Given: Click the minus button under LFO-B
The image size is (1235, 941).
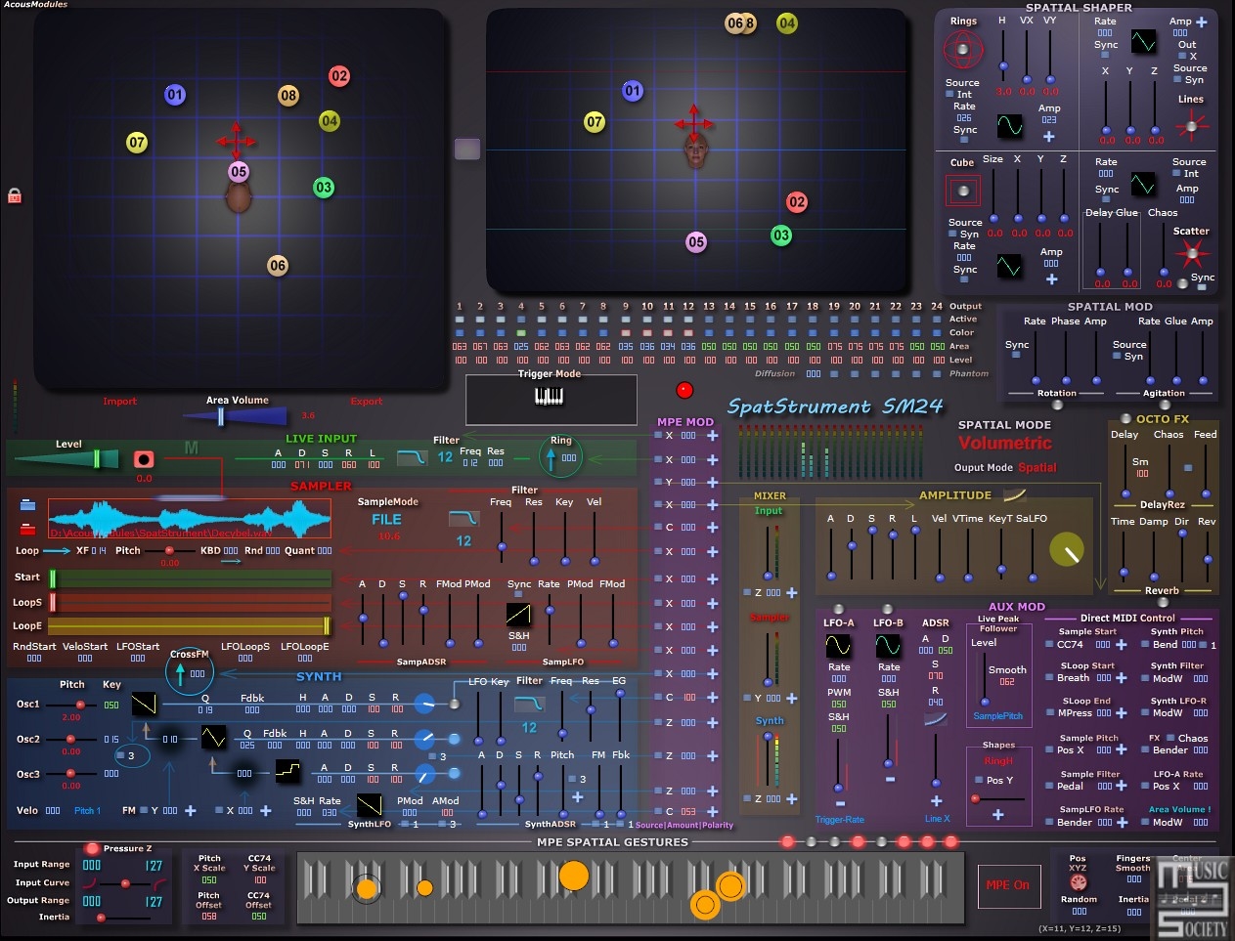Looking at the screenshot, I should click(x=890, y=780).
